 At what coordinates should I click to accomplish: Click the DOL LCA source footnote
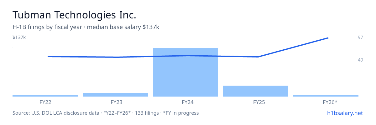106,113
